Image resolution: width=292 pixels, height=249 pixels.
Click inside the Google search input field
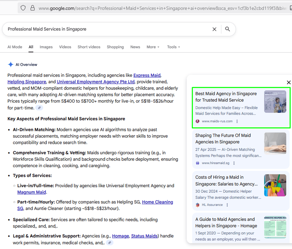coord(105,29)
